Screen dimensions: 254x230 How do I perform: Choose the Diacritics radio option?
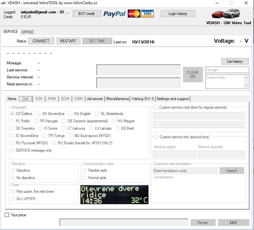[20, 170]
